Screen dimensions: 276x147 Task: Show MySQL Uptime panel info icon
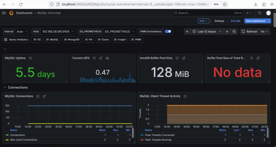tap(30, 58)
